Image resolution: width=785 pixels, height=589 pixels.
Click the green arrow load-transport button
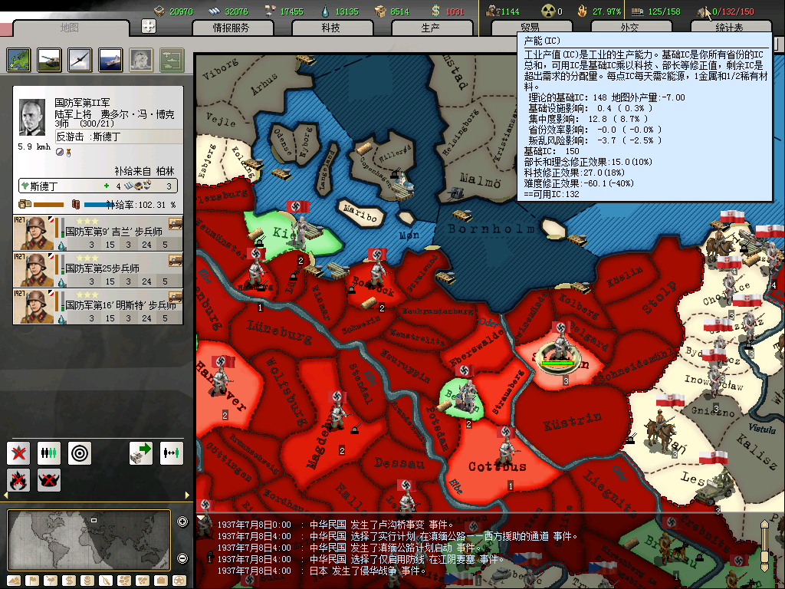141,453
